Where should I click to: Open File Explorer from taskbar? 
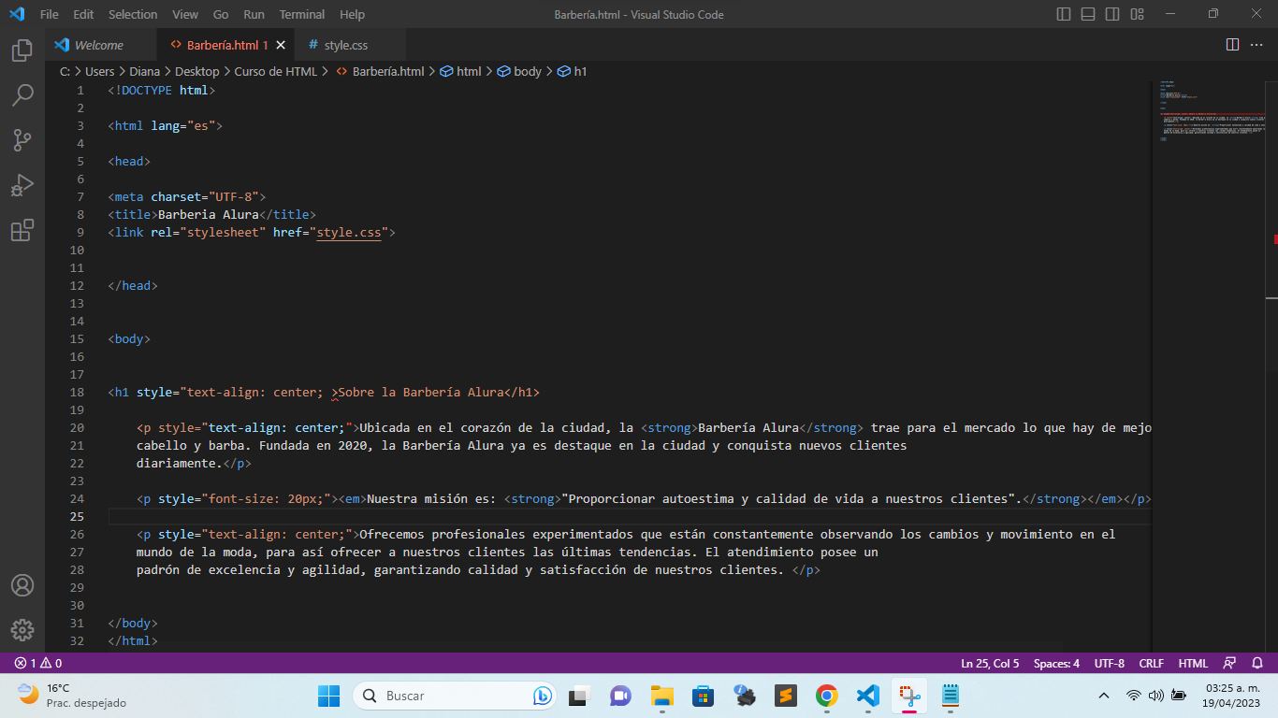[662, 696]
